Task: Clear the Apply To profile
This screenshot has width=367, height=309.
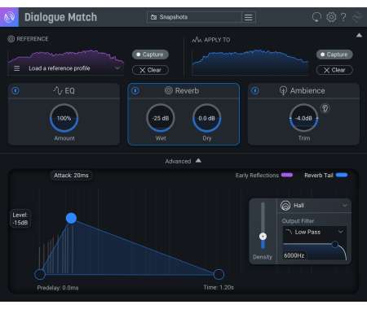Action: [334, 70]
